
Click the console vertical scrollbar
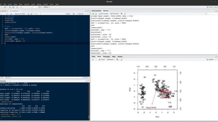89,101
